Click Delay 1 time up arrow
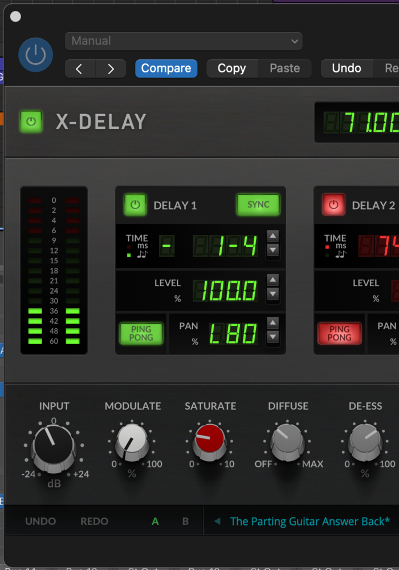This screenshot has height=570, width=399. coord(273,237)
